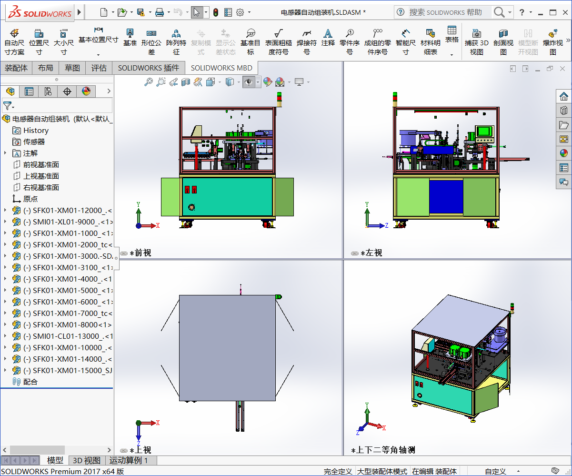Open the Options gear icon
The width and height of the screenshot is (572, 476).
pyautogui.click(x=240, y=12)
